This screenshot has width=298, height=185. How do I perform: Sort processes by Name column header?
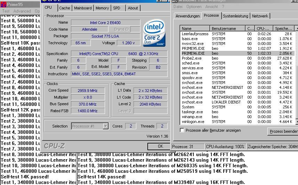tap(195, 29)
